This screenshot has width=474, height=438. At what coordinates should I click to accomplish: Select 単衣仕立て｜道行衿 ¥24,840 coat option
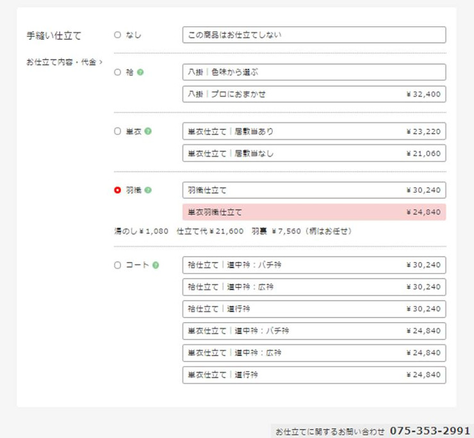pos(314,375)
